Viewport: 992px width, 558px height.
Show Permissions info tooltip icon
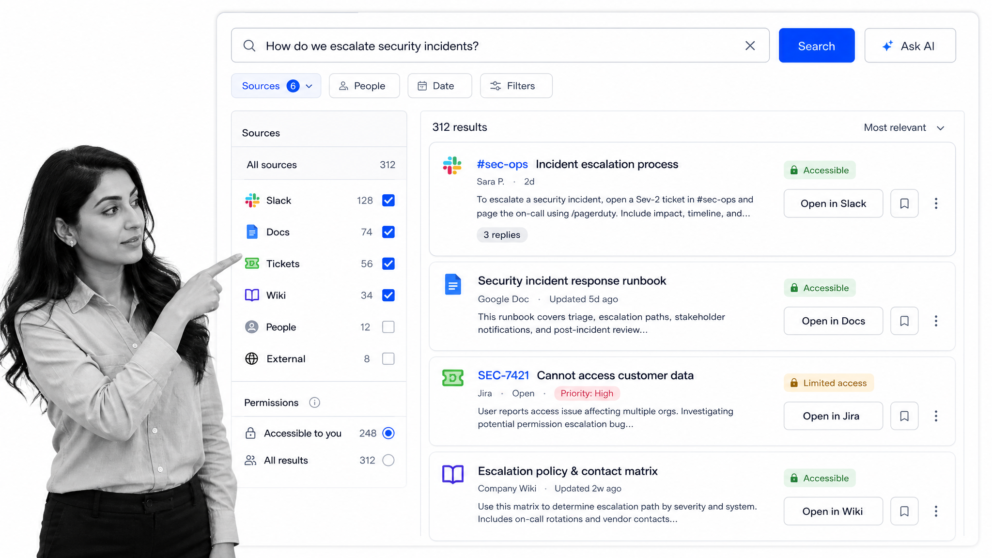[314, 403]
